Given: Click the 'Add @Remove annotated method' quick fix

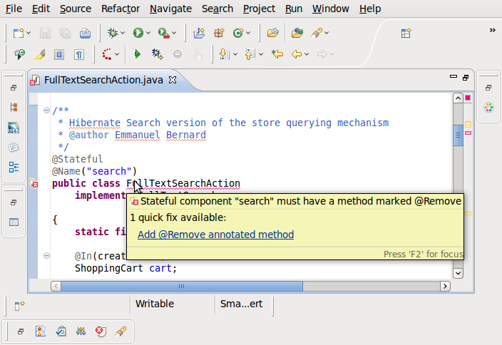Looking at the screenshot, I should point(215,235).
